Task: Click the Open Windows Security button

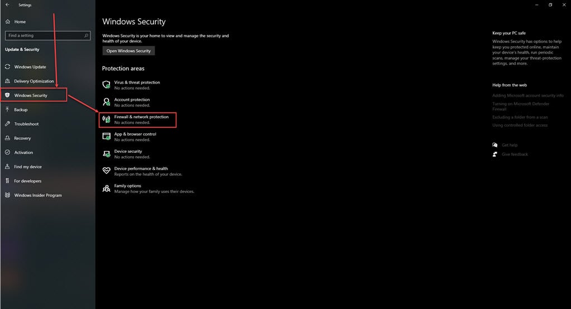Action: [x=128, y=51]
